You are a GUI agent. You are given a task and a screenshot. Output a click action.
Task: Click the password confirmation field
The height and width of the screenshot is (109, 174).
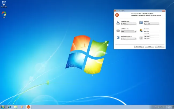(152, 39)
